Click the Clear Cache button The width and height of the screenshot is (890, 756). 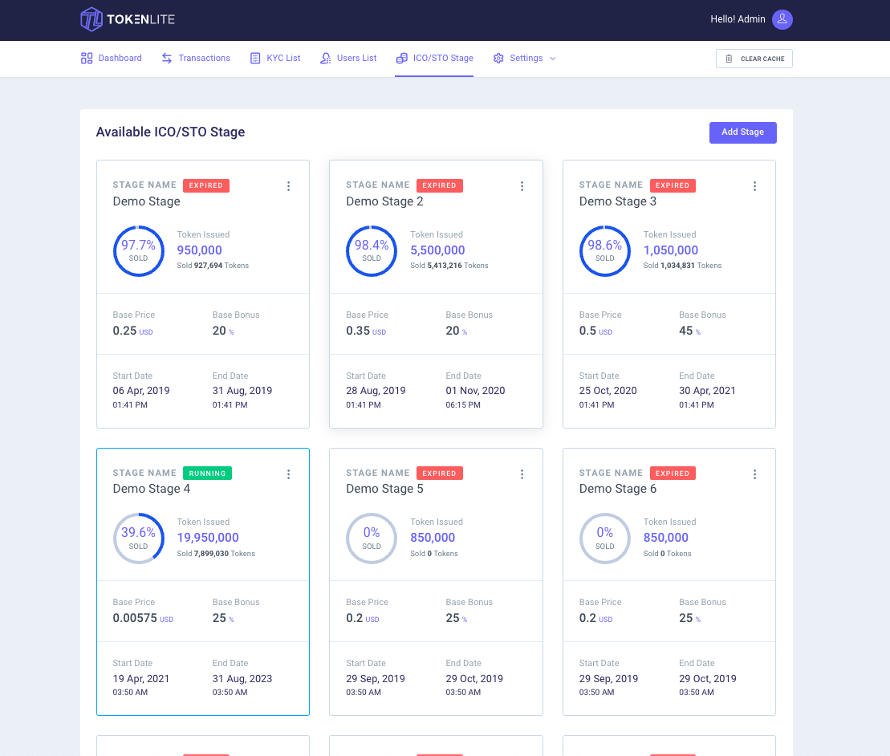click(x=754, y=59)
